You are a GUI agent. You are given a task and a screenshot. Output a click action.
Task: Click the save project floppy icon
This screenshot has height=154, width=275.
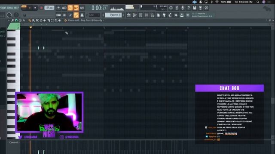tap(195, 8)
